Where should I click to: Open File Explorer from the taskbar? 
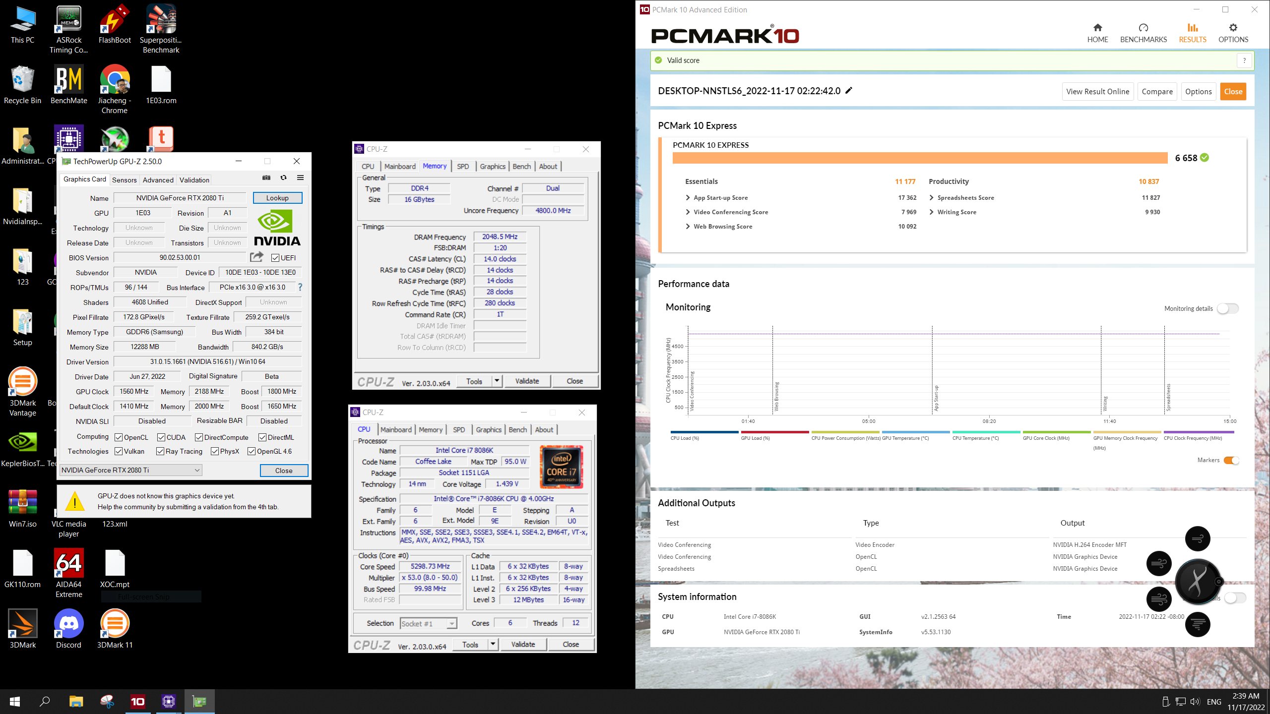coord(76,701)
